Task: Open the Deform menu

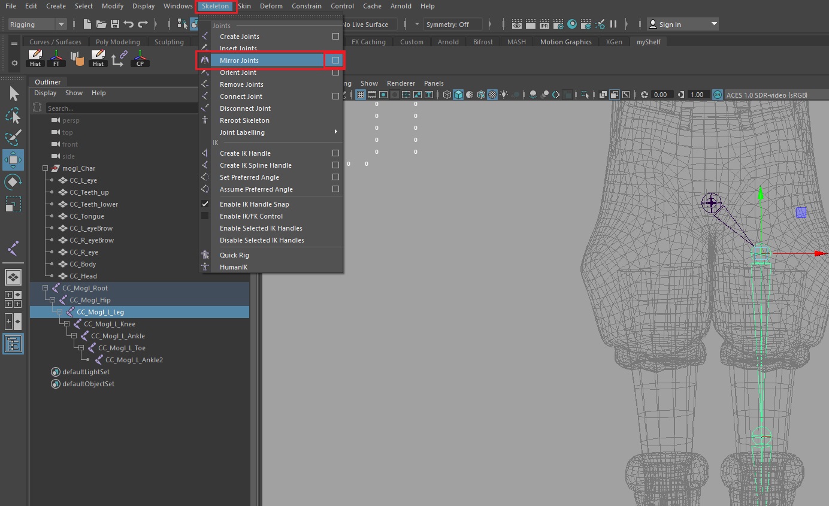Action: click(x=271, y=6)
